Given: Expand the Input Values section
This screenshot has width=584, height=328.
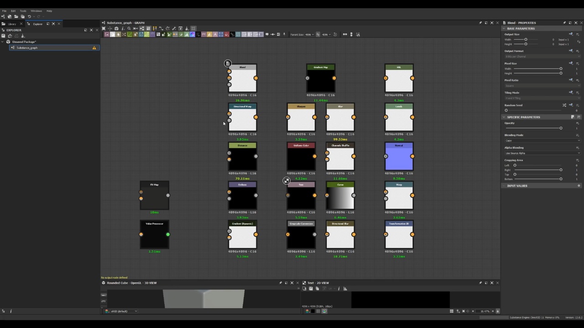Looking at the screenshot, I should coord(504,186).
